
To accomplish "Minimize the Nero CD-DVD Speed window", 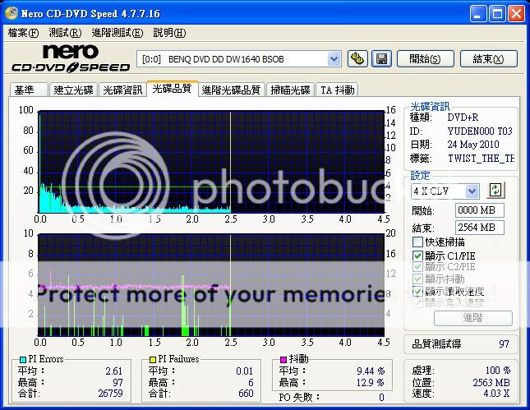I will pos(477,13).
